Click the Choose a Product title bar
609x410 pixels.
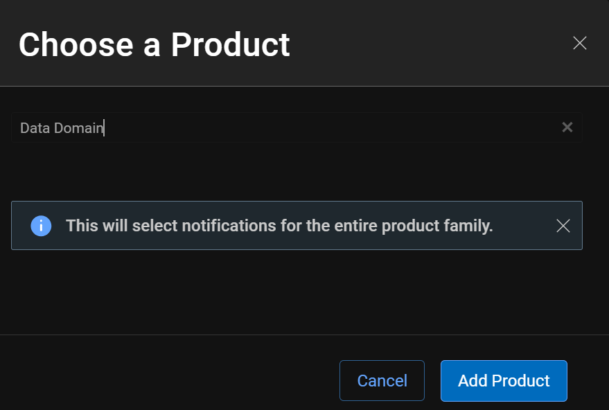click(x=154, y=44)
